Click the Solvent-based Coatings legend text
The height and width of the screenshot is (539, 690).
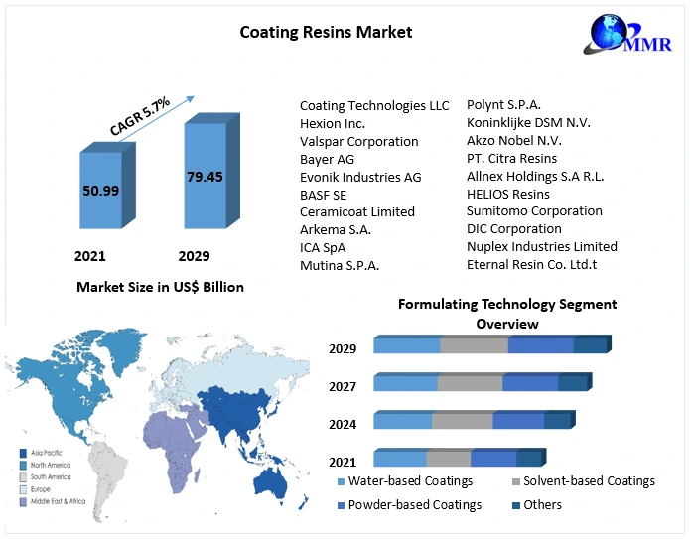pyautogui.click(x=589, y=481)
